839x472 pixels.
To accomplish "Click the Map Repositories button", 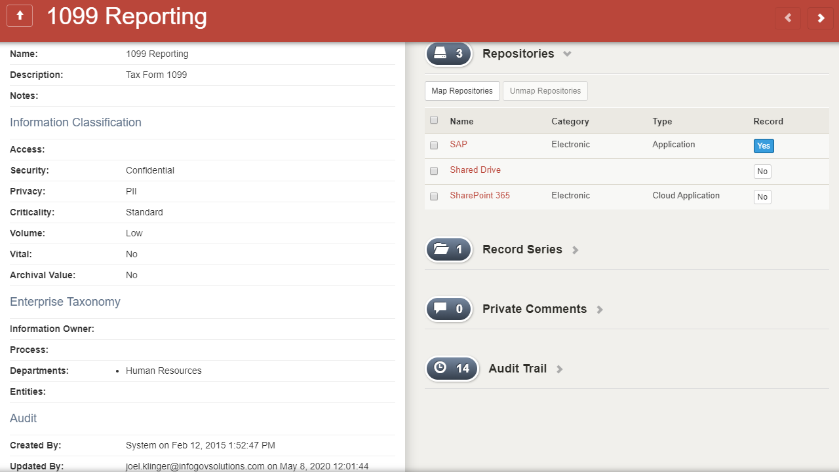I will click(462, 91).
